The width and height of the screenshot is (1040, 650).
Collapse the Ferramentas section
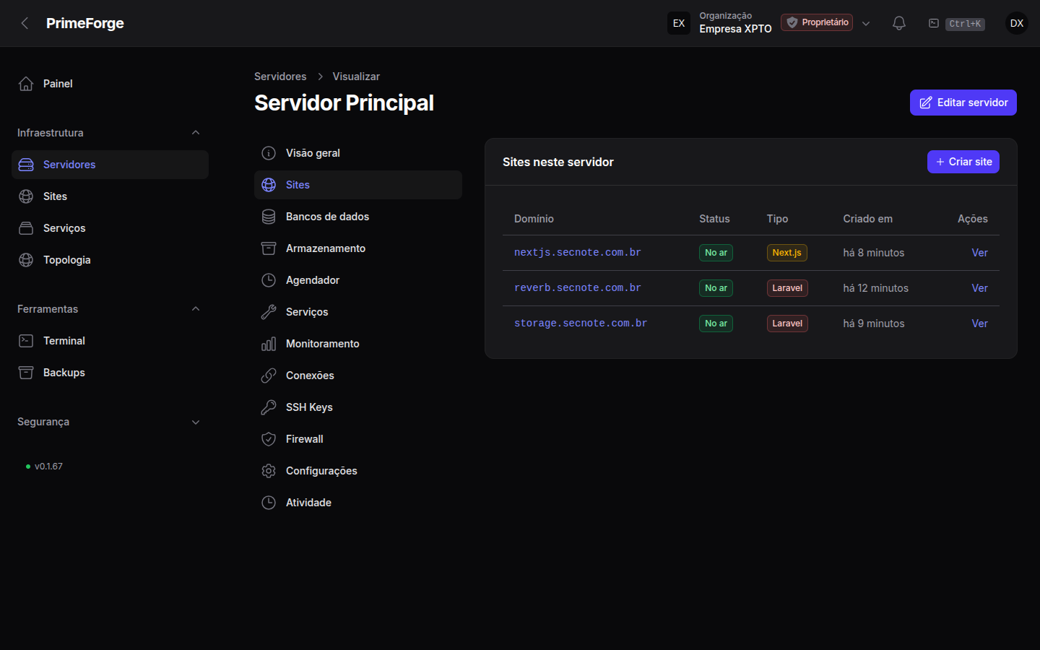coord(196,309)
